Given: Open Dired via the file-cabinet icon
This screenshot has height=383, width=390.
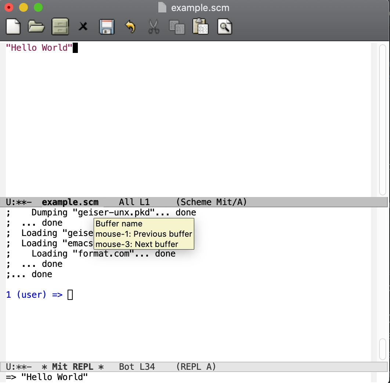Looking at the screenshot, I should coord(60,26).
